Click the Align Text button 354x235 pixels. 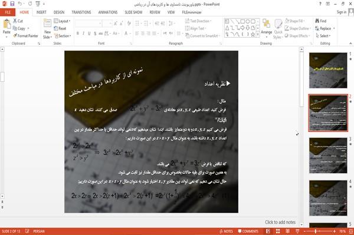(x=195, y=28)
